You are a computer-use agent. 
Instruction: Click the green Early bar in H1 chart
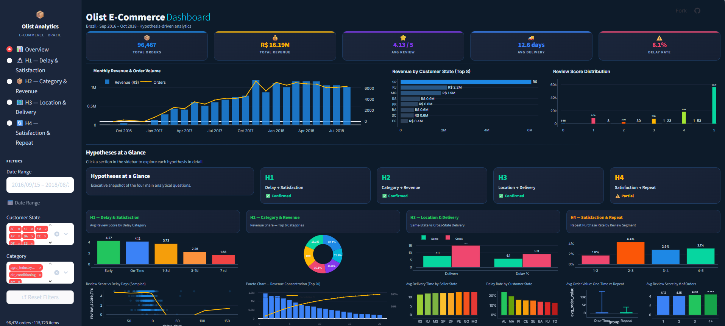pos(109,253)
